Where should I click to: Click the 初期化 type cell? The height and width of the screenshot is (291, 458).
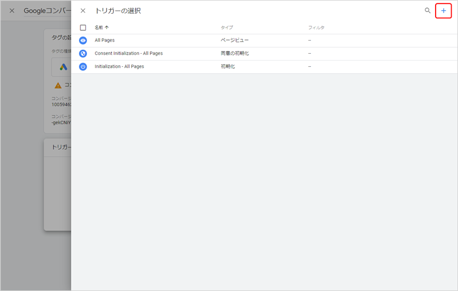tap(227, 66)
